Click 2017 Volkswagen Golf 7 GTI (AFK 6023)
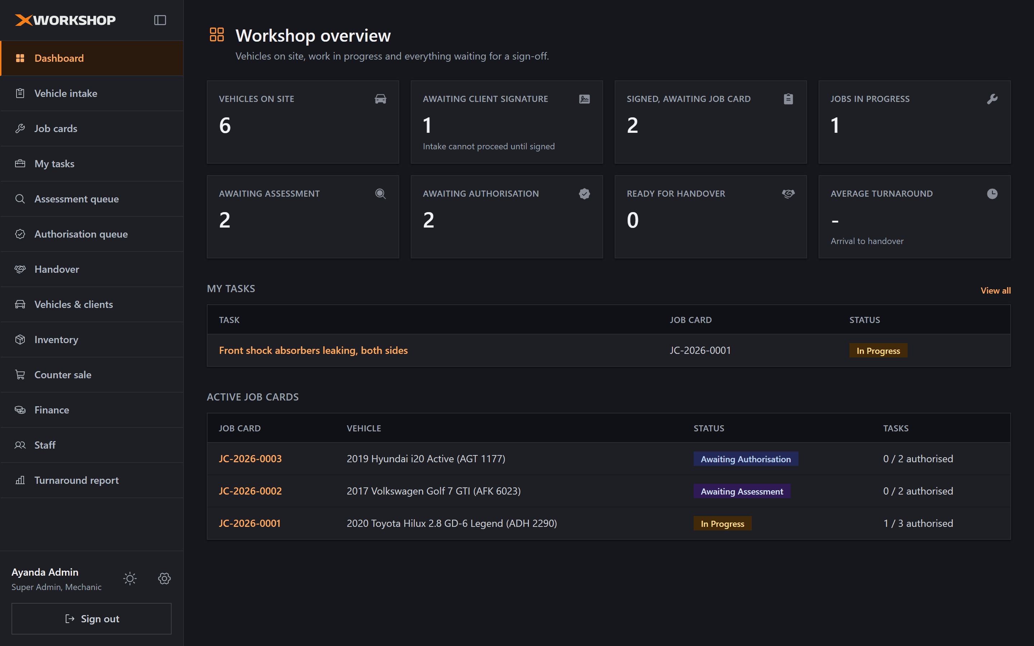 coord(434,491)
